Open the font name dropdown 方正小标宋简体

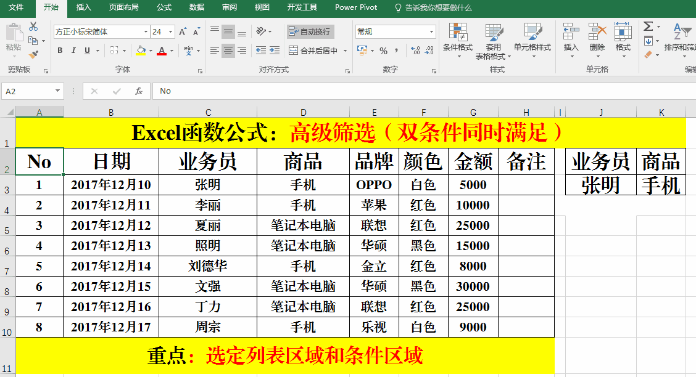pos(146,31)
